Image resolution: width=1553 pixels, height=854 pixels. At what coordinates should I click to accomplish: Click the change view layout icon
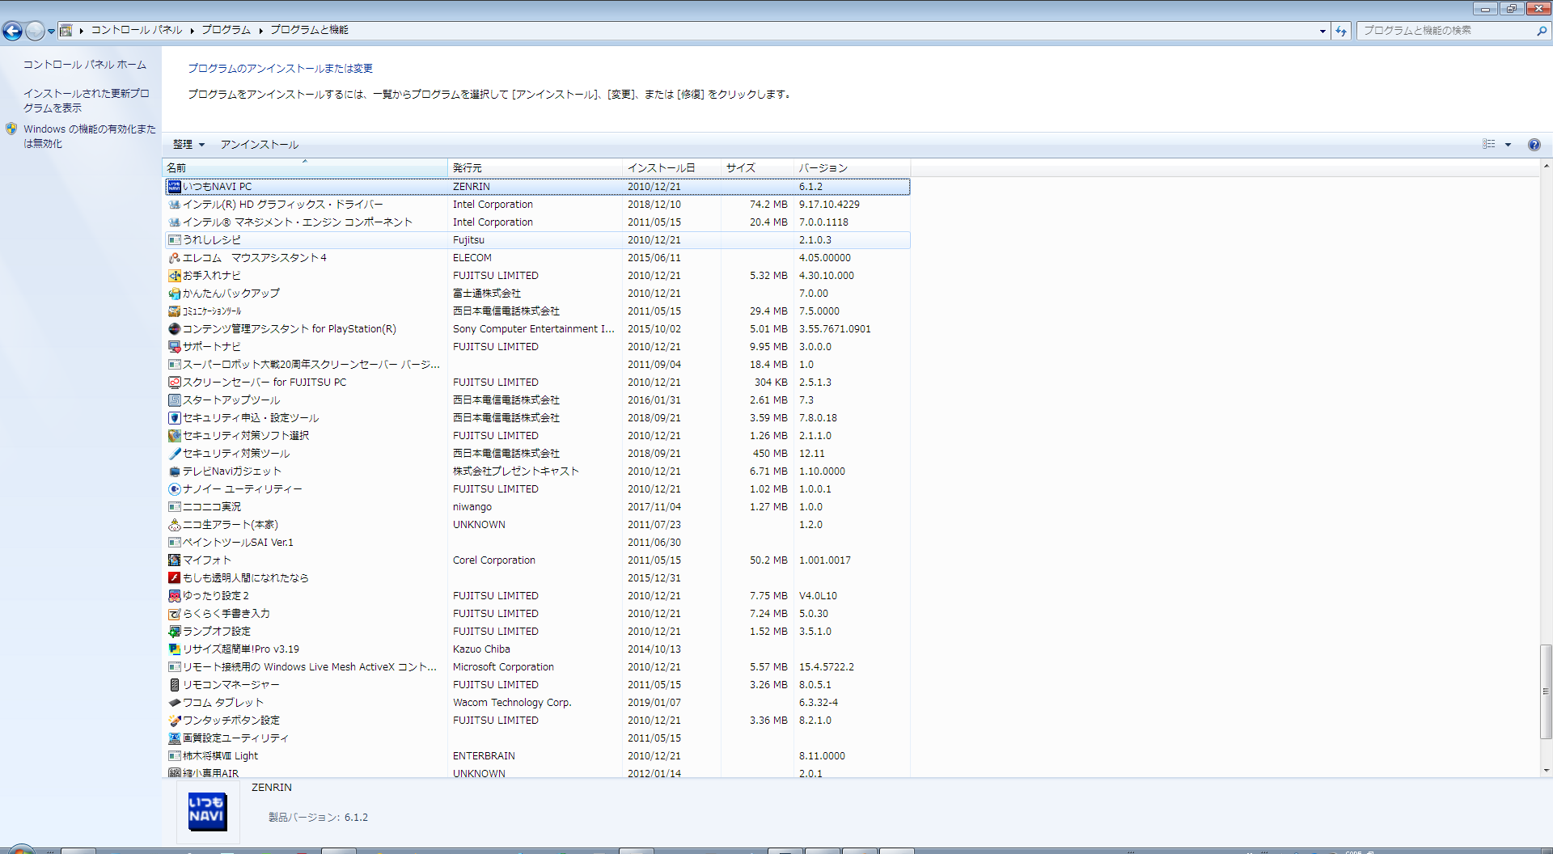tap(1488, 145)
